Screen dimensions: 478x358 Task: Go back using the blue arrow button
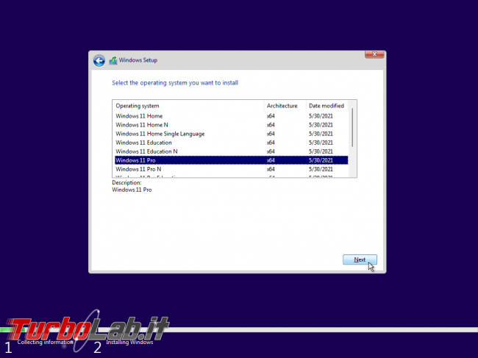point(99,60)
